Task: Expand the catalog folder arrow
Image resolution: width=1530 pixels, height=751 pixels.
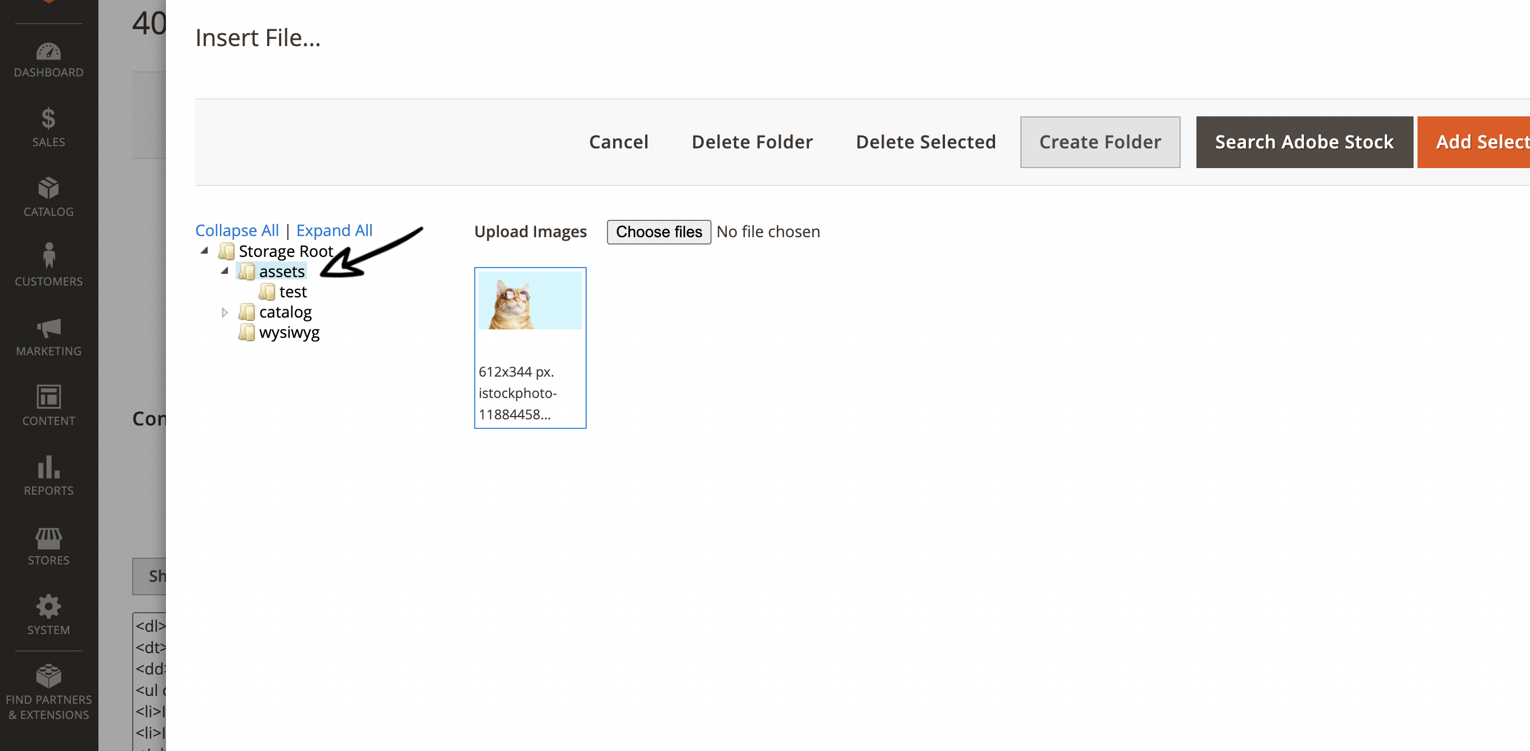Action: (x=224, y=313)
